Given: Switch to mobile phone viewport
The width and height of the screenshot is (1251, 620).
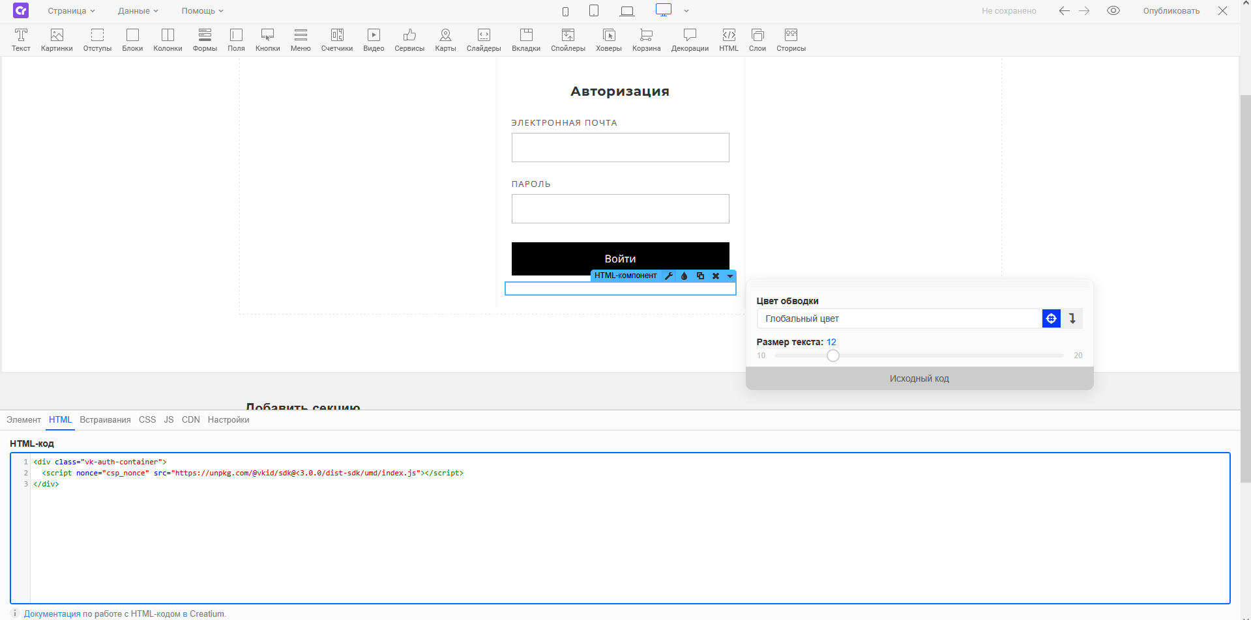Looking at the screenshot, I should 565,11.
